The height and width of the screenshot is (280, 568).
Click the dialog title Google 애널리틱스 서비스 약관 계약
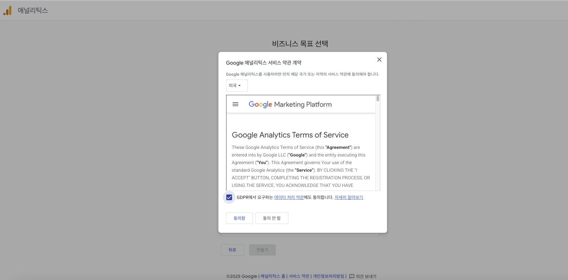(x=264, y=63)
